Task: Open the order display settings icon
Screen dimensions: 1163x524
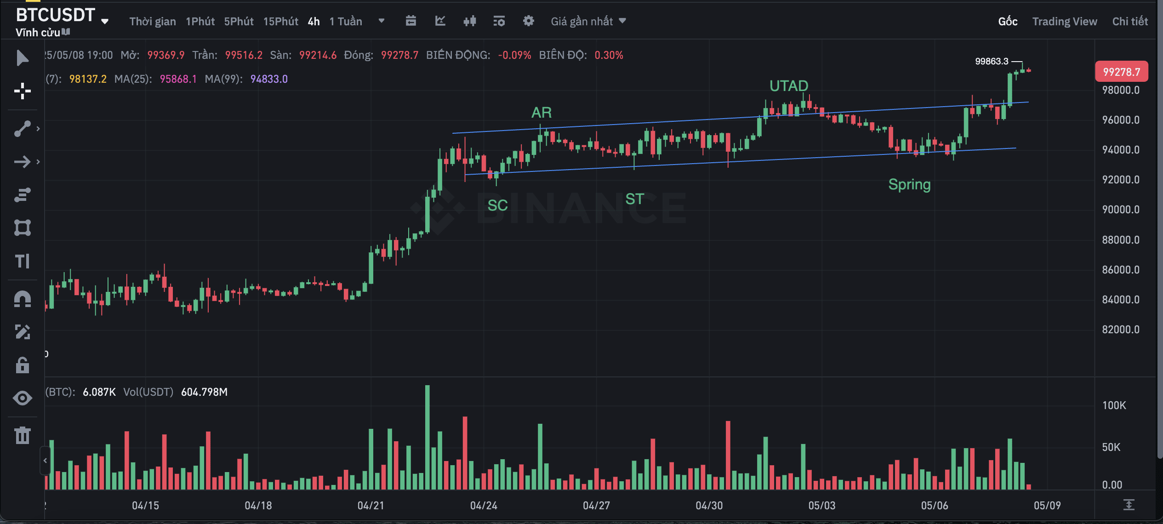Action: pos(499,21)
